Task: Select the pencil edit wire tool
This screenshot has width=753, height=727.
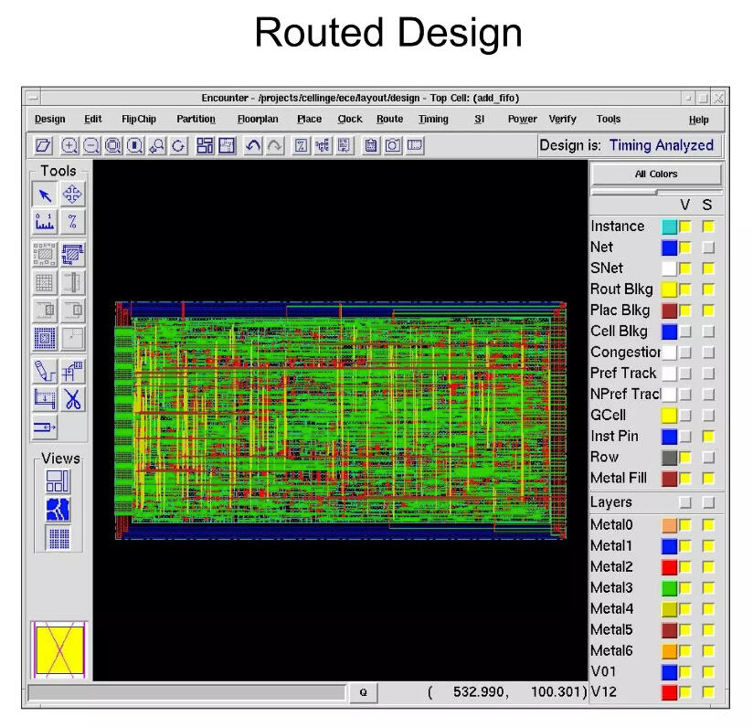Action: point(46,371)
